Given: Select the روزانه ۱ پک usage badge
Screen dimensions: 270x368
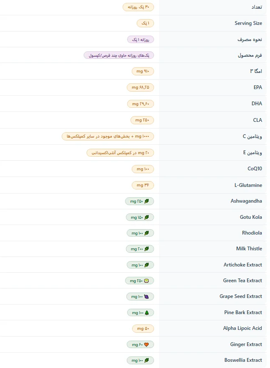Looking at the screenshot, I should click(x=140, y=39).
